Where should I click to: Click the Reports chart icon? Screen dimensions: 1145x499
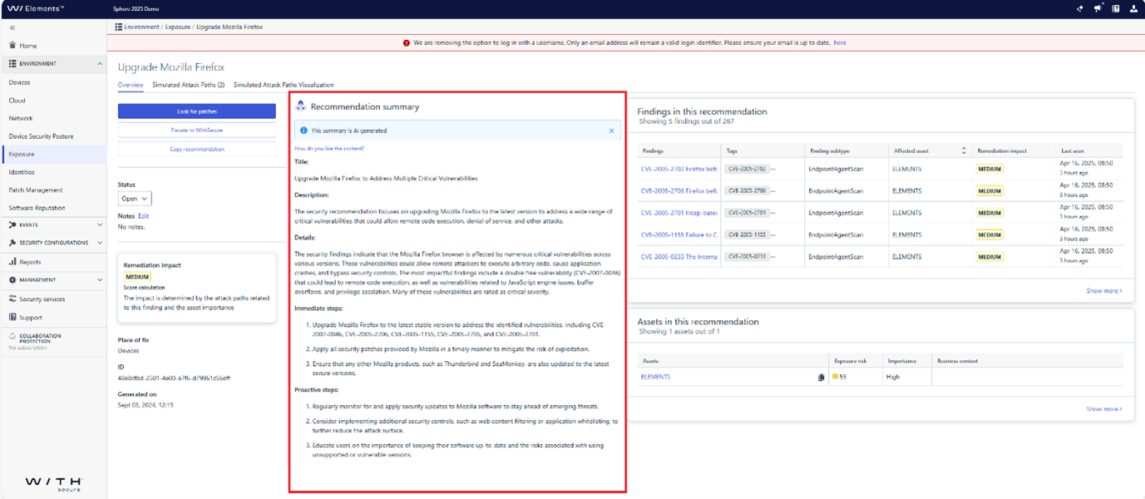[12, 262]
